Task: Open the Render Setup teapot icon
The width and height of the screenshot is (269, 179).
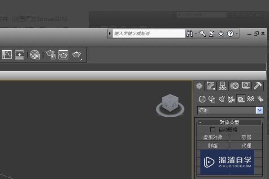Action: (x=51, y=55)
